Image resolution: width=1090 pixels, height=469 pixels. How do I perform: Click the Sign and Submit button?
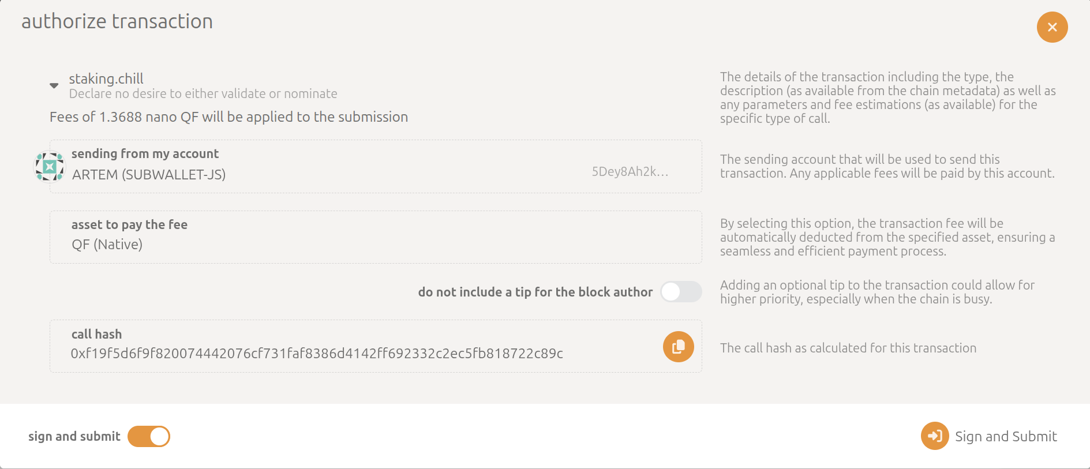pos(1005,436)
